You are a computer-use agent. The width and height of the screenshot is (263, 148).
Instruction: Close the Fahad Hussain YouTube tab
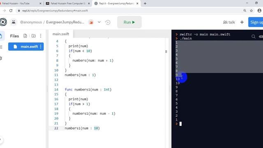40,3
